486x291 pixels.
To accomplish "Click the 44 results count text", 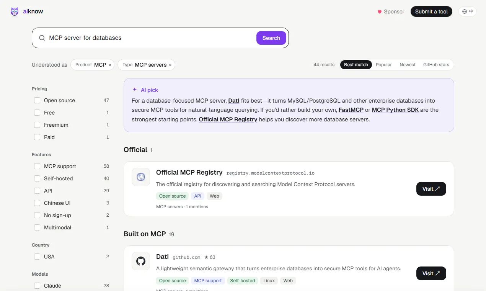I will (x=324, y=65).
